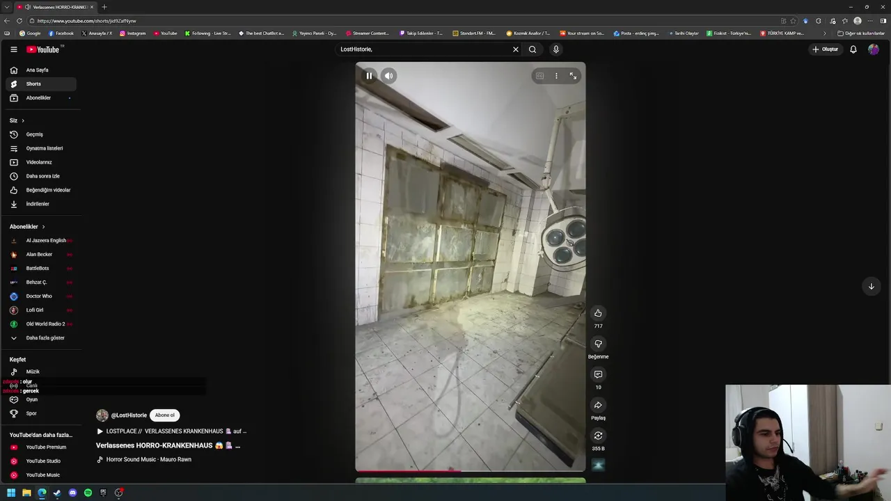Expand the Siz section chevron
The height and width of the screenshot is (501, 891).
(22, 120)
